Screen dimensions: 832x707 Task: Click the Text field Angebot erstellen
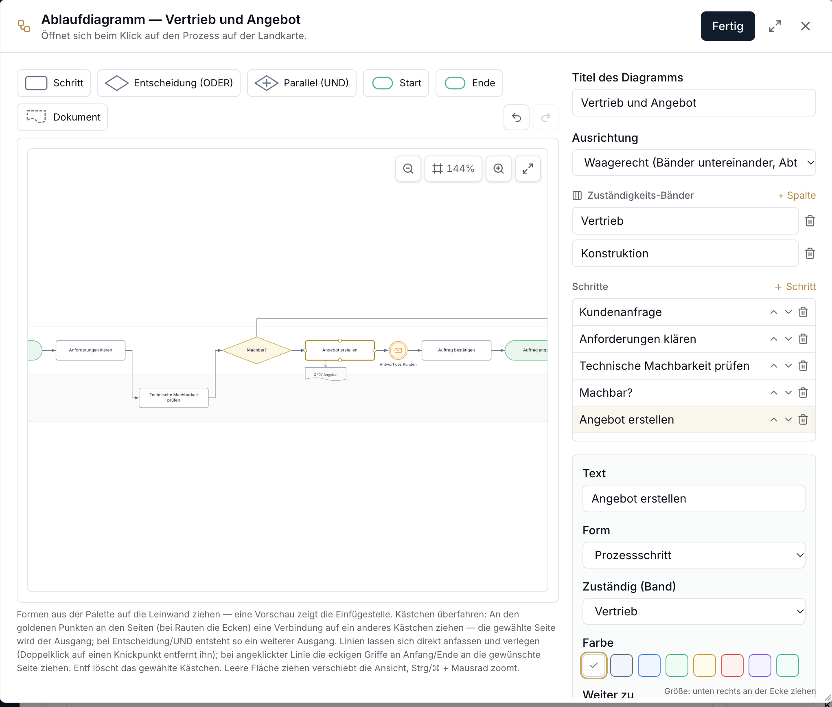click(694, 498)
